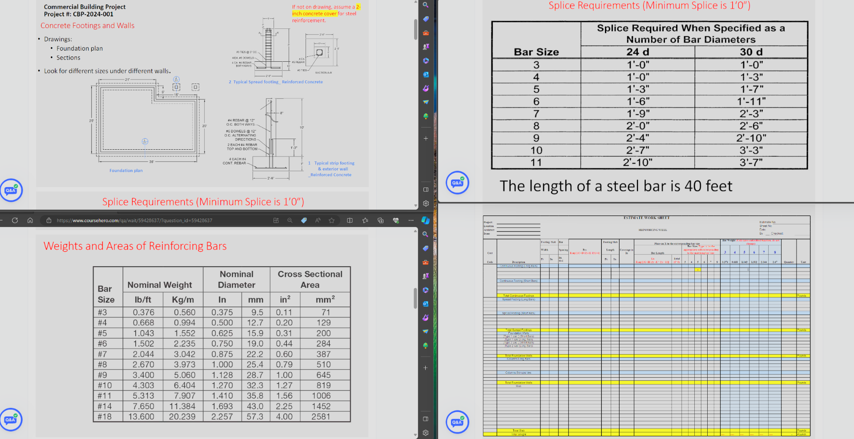The image size is (854, 439).
Task: Start Read aloud from the toolbar
Action: click(x=318, y=220)
